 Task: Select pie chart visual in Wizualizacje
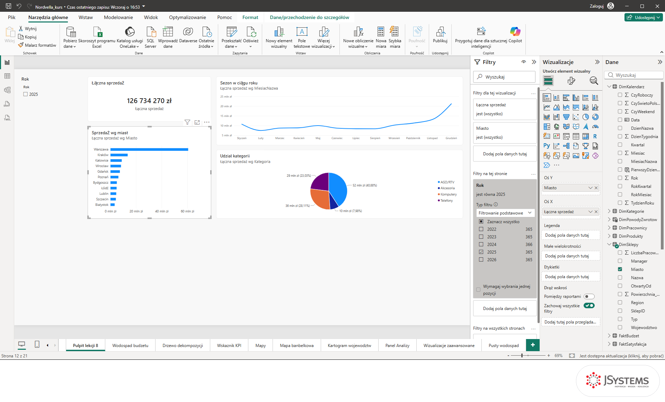(586, 117)
